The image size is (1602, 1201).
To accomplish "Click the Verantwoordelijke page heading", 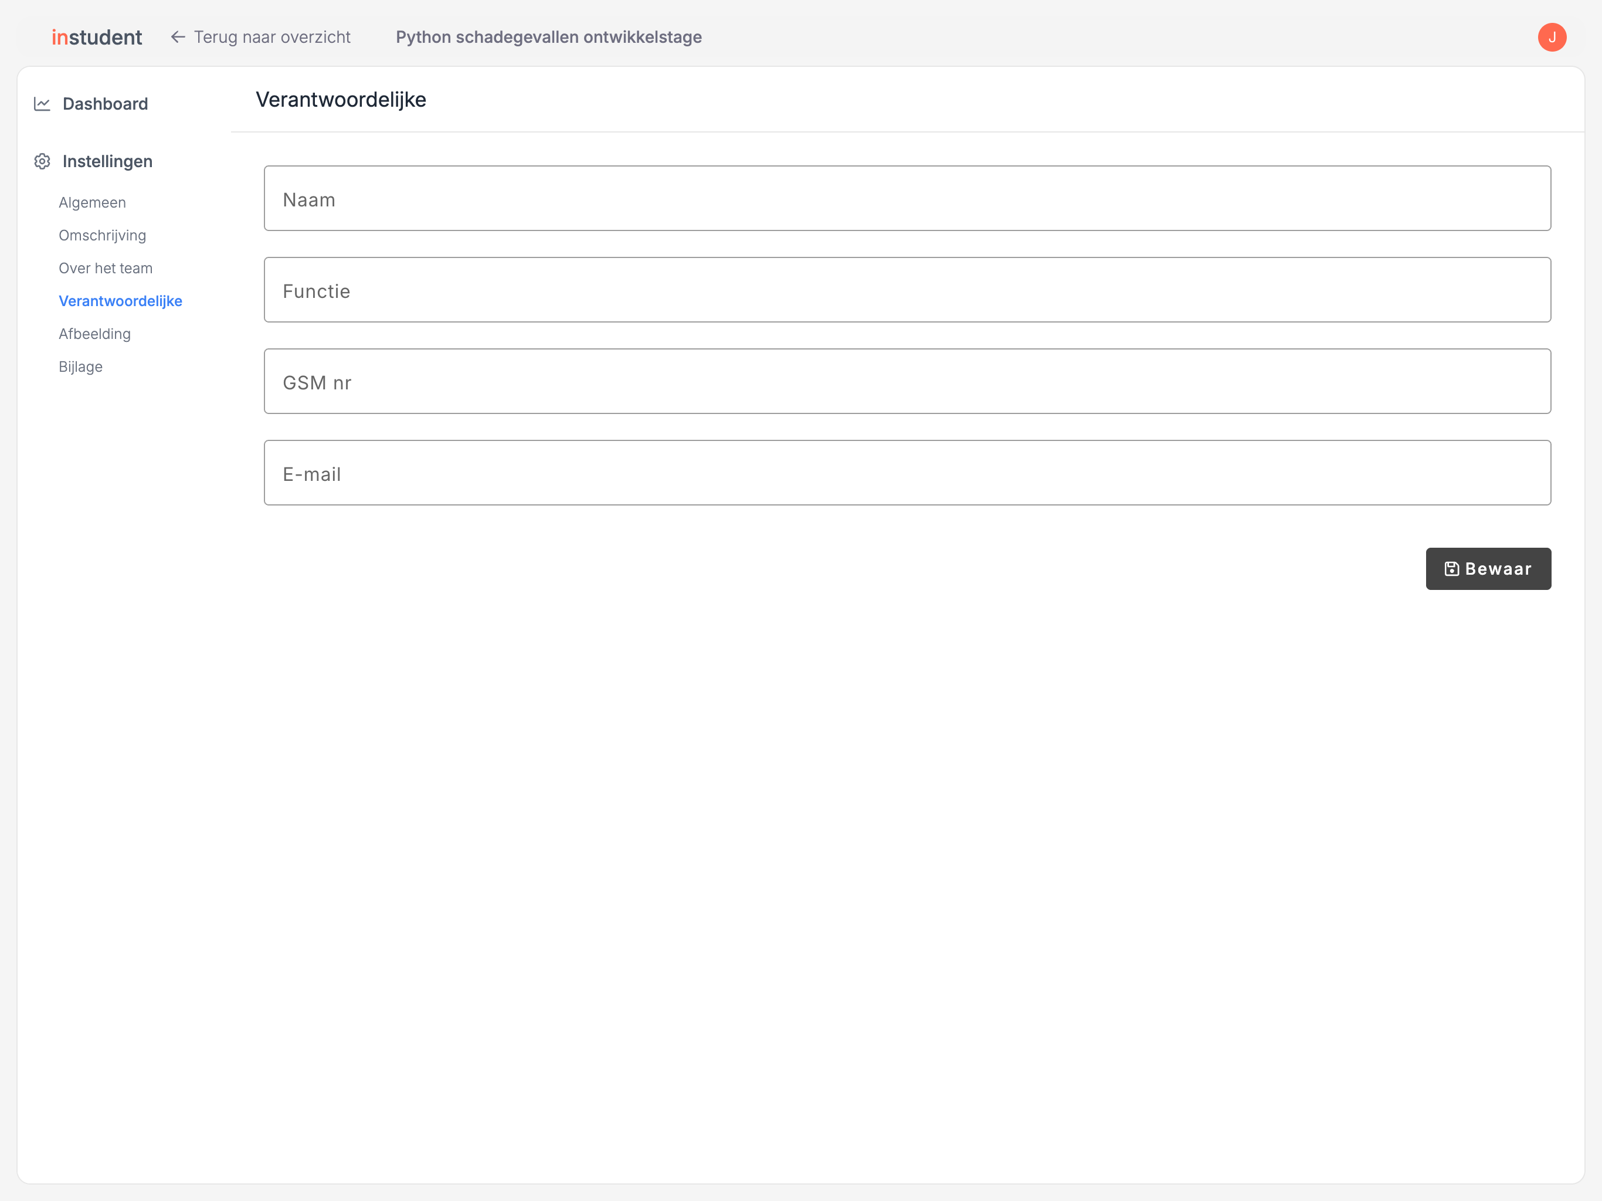I will click(x=341, y=100).
